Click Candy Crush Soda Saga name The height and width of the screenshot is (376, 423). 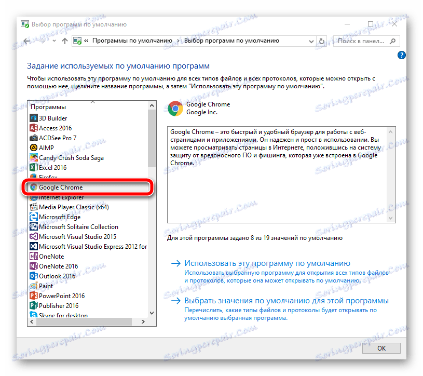tap(71, 158)
